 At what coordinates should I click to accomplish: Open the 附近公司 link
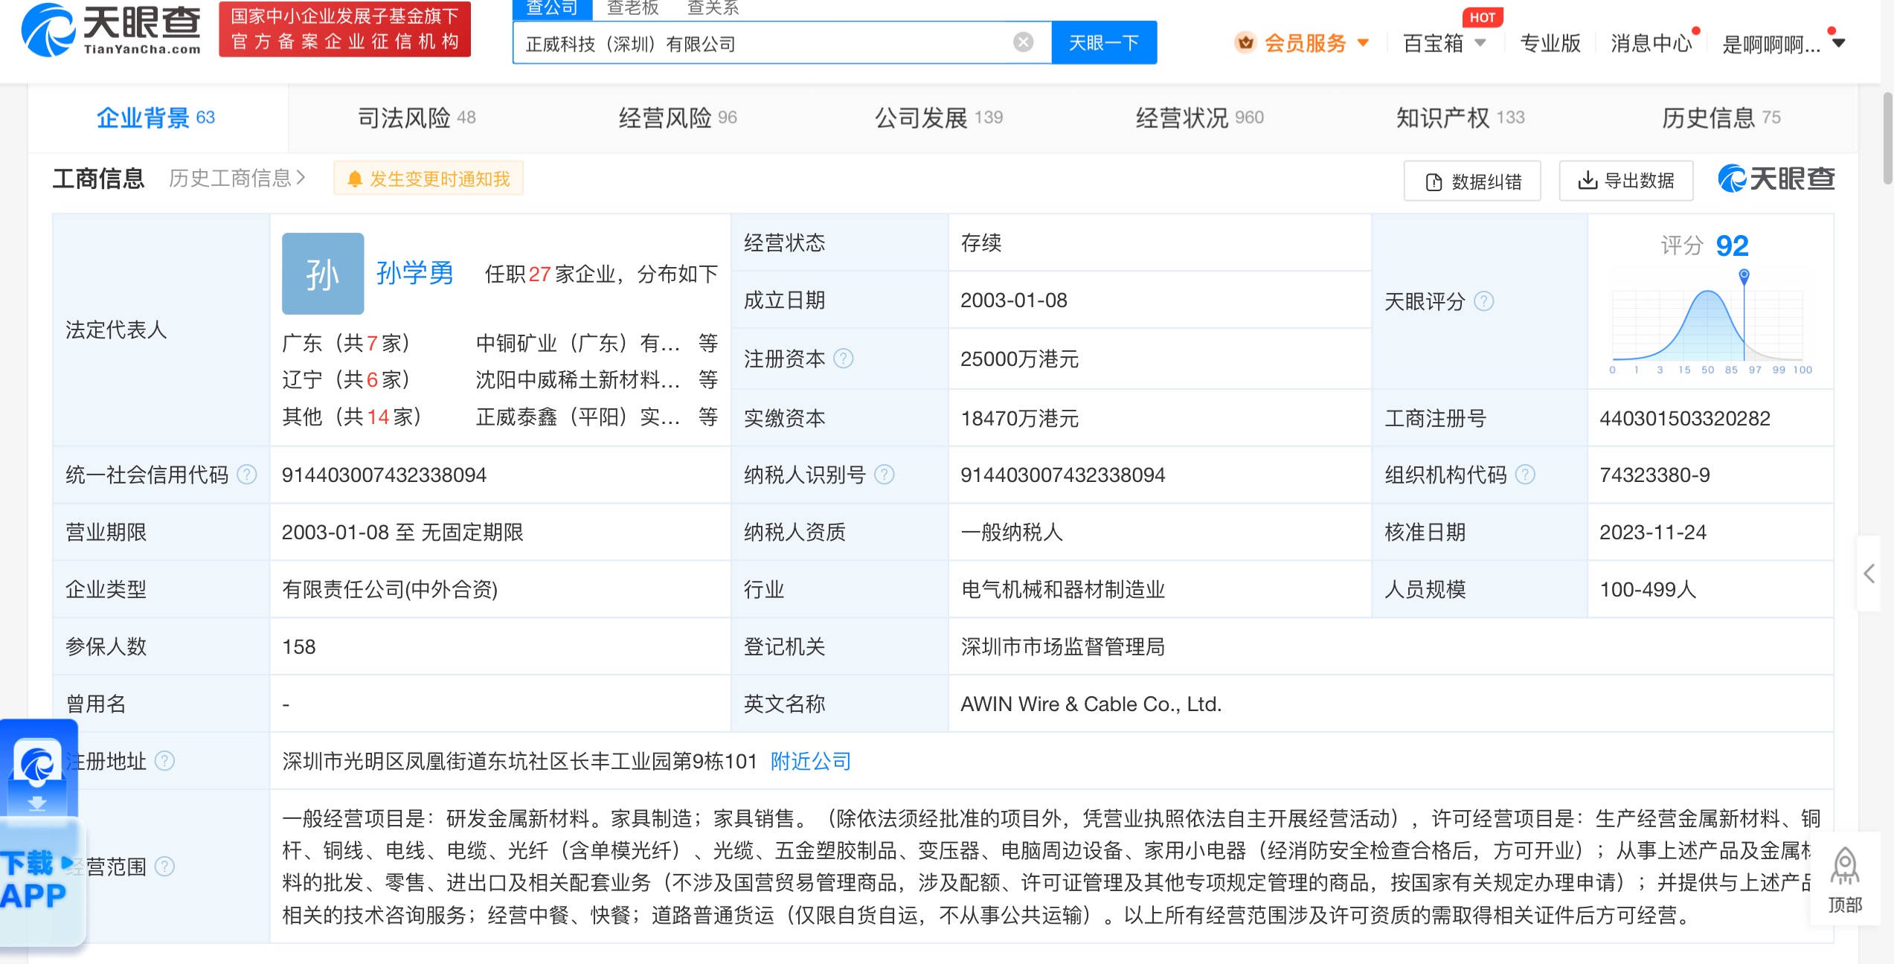[810, 761]
